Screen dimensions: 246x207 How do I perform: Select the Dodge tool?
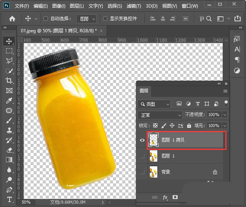[9, 180]
